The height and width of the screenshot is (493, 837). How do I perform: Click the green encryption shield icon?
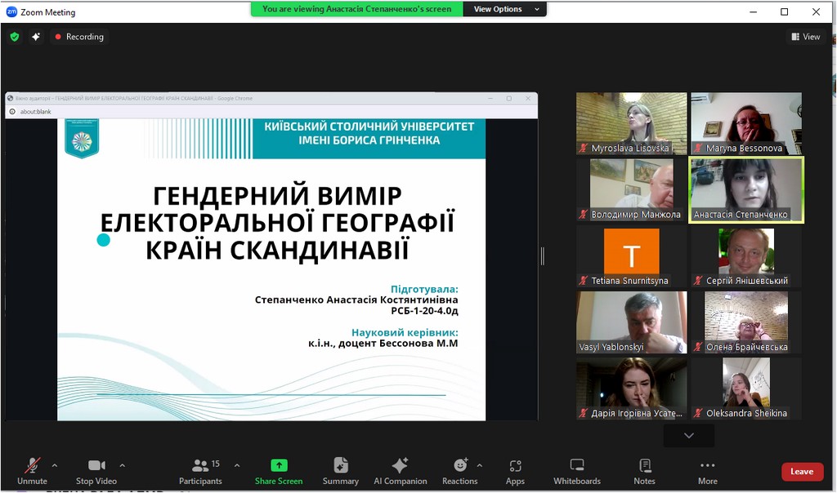coord(15,37)
